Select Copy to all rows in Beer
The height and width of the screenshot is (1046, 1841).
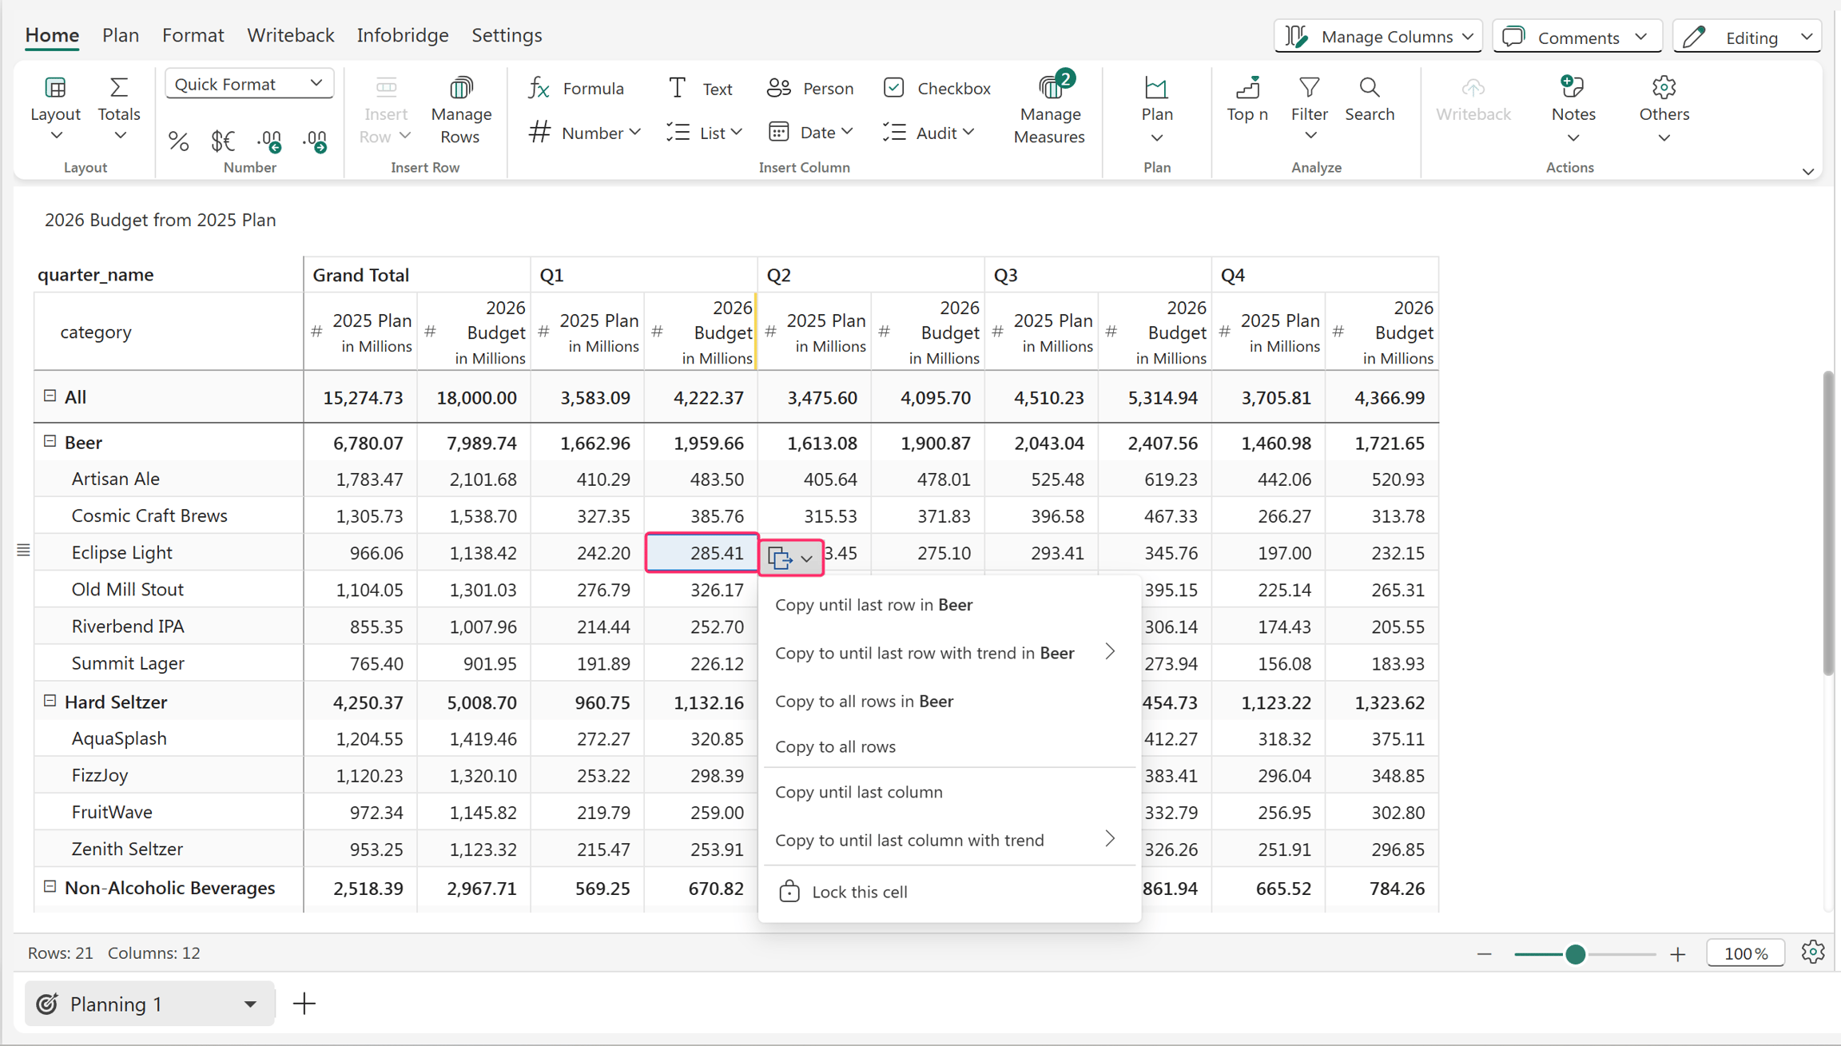tap(864, 701)
